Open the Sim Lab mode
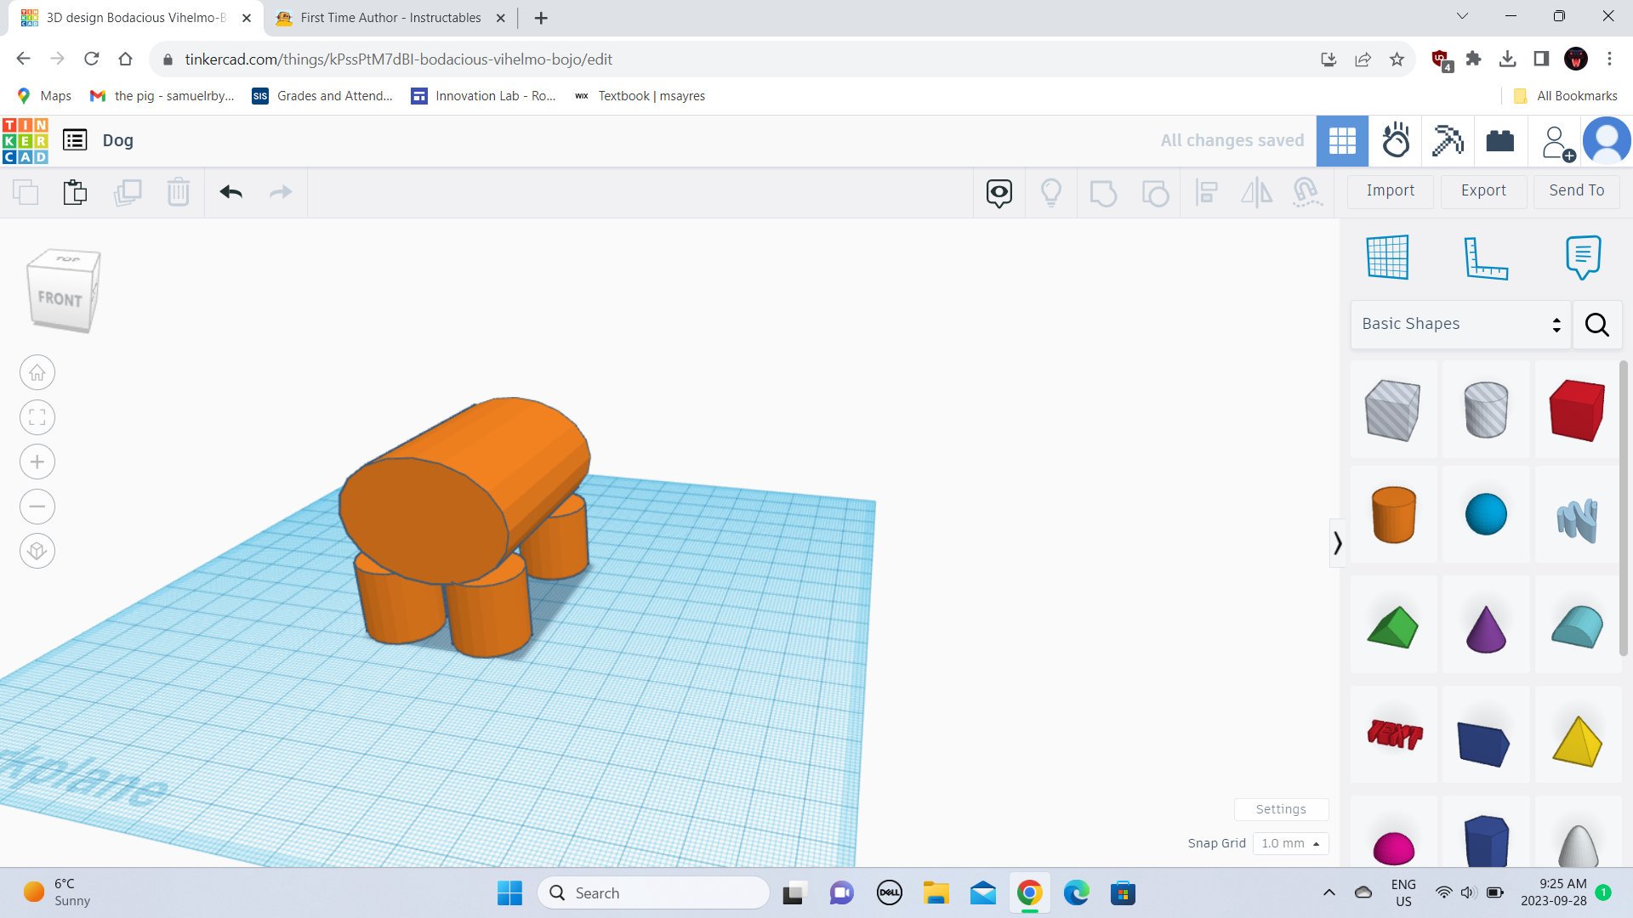 coord(1395,140)
